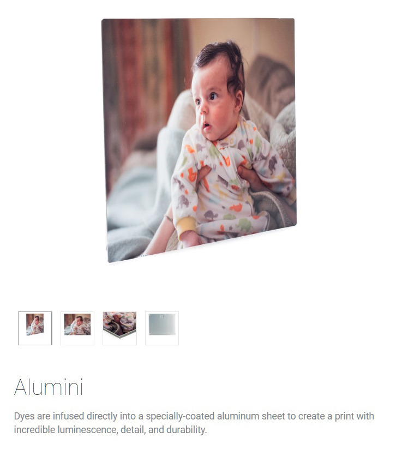Click the baby's patterned pajamas in main image
Screen dimensions: 396x450
(x=229, y=185)
